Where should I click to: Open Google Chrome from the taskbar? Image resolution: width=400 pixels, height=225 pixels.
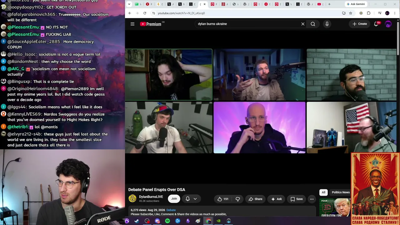(x=208, y=221)
